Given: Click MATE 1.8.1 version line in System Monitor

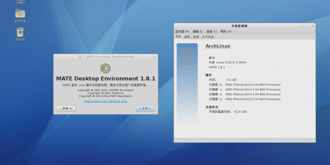Looking at the screenshot, I should coord(217,67).
